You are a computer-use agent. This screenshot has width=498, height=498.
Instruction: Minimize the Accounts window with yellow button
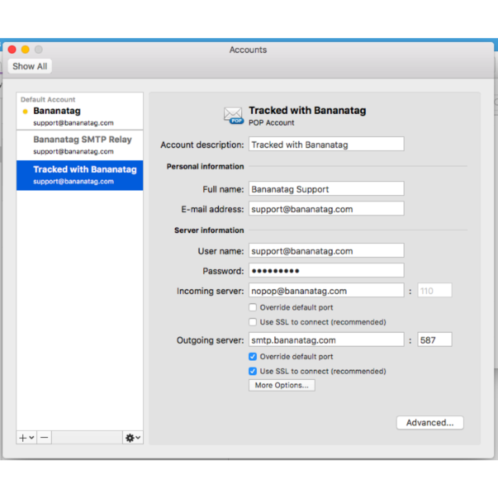(x=25, y=49)
